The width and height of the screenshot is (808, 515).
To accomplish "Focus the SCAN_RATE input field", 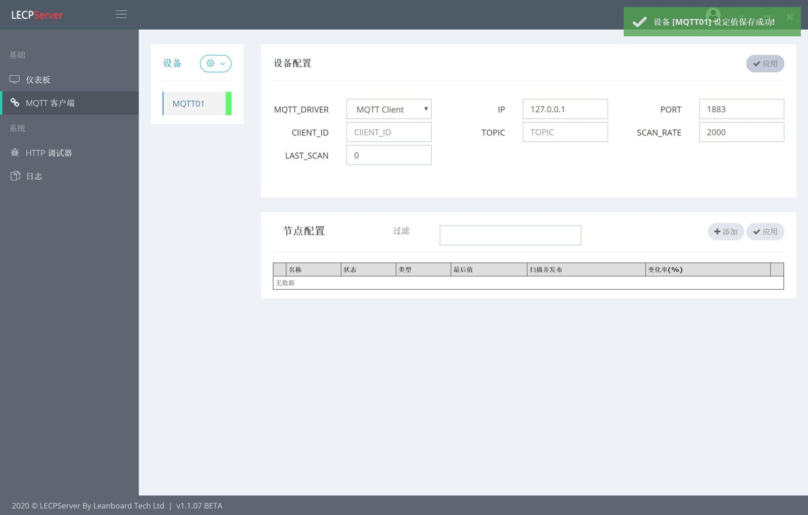I will pyautogui.click(x=741, y=132).
